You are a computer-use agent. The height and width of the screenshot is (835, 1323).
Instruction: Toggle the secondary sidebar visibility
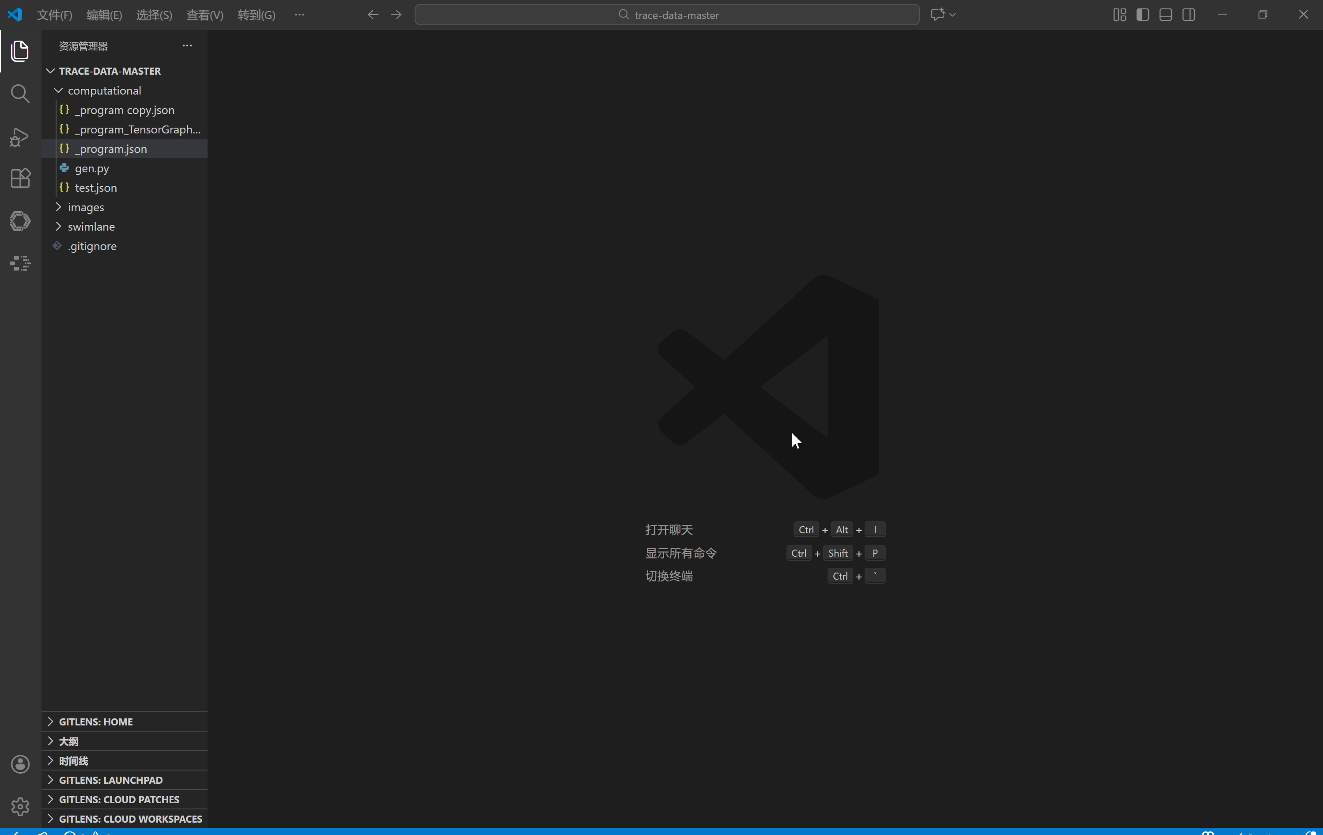tap(1188, 15)
